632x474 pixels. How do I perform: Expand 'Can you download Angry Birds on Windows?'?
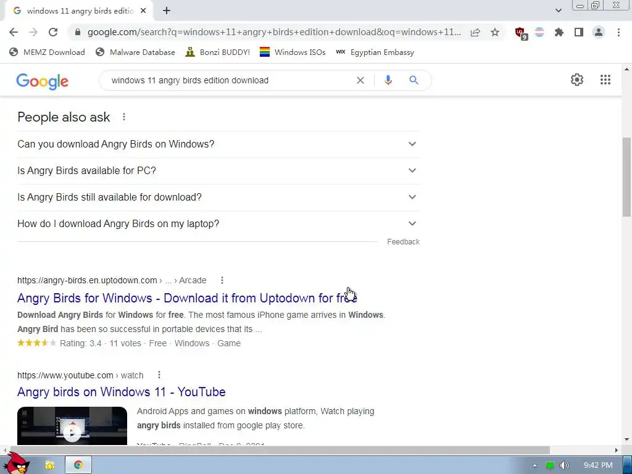pyautogui.click(x=218, y=144)
